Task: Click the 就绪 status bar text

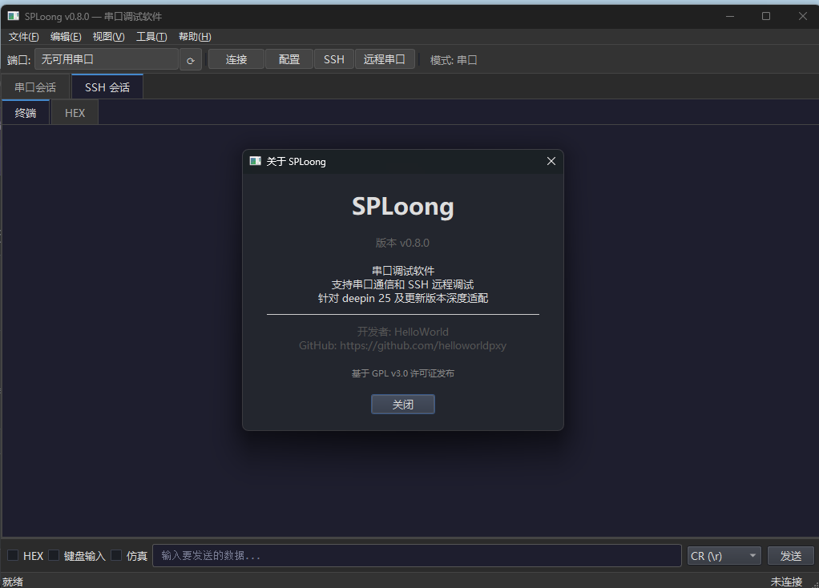Action: (13, 582)
